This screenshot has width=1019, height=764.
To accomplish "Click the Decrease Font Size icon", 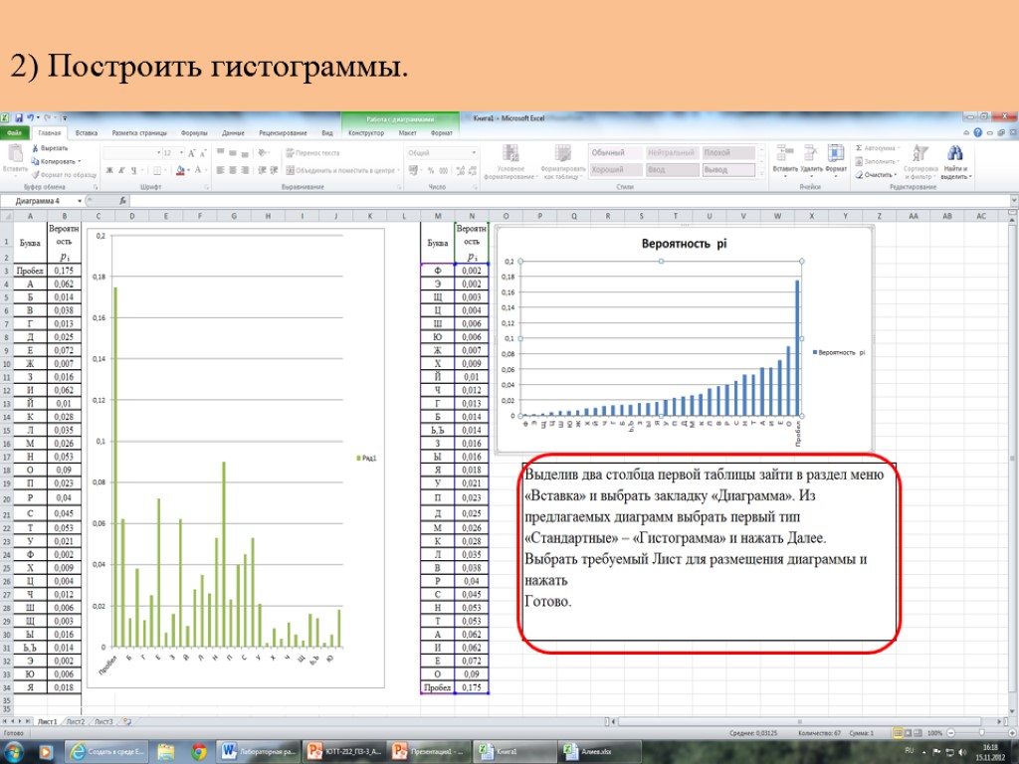I will point(203,153).
